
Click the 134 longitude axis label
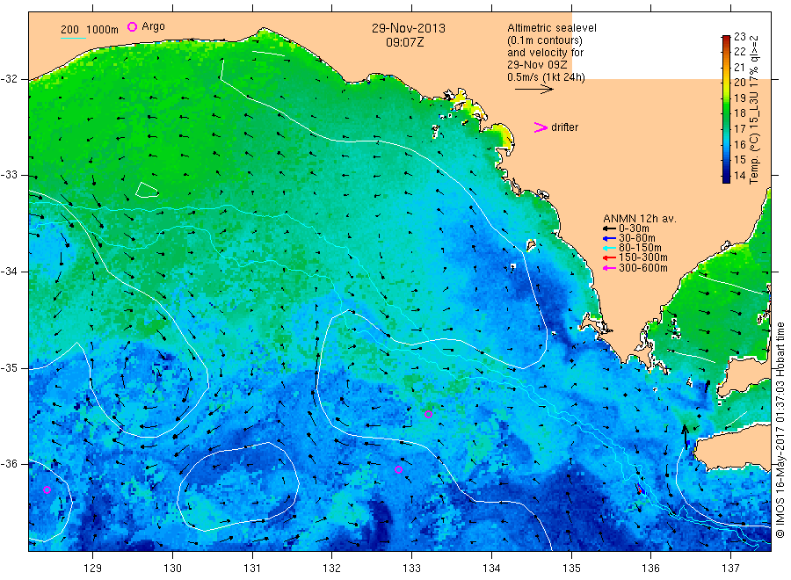[491, 568]
